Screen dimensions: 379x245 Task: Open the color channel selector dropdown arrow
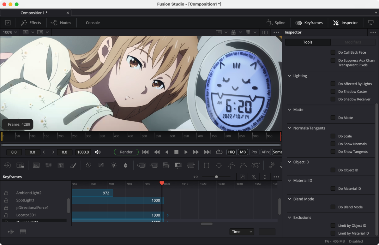tap(241, 32)
